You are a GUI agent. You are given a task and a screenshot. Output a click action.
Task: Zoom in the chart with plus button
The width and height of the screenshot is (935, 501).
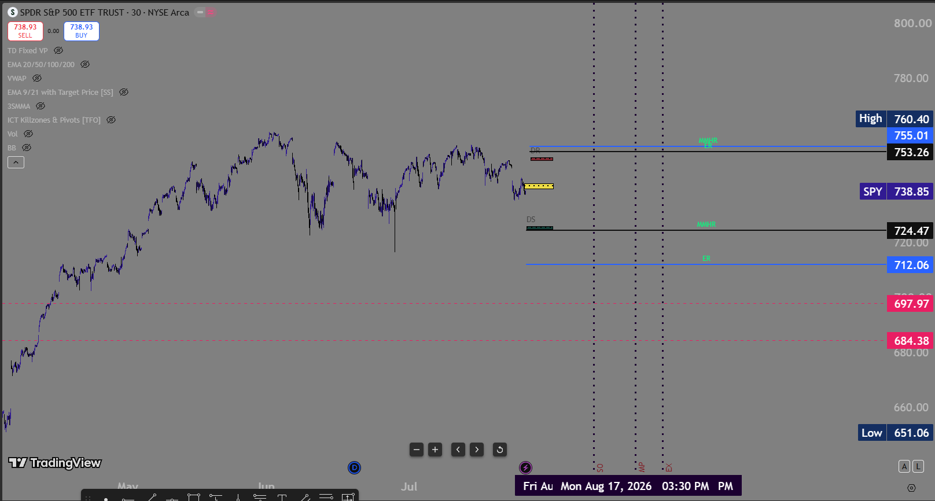pyautogui.click(x=435, y=450)
